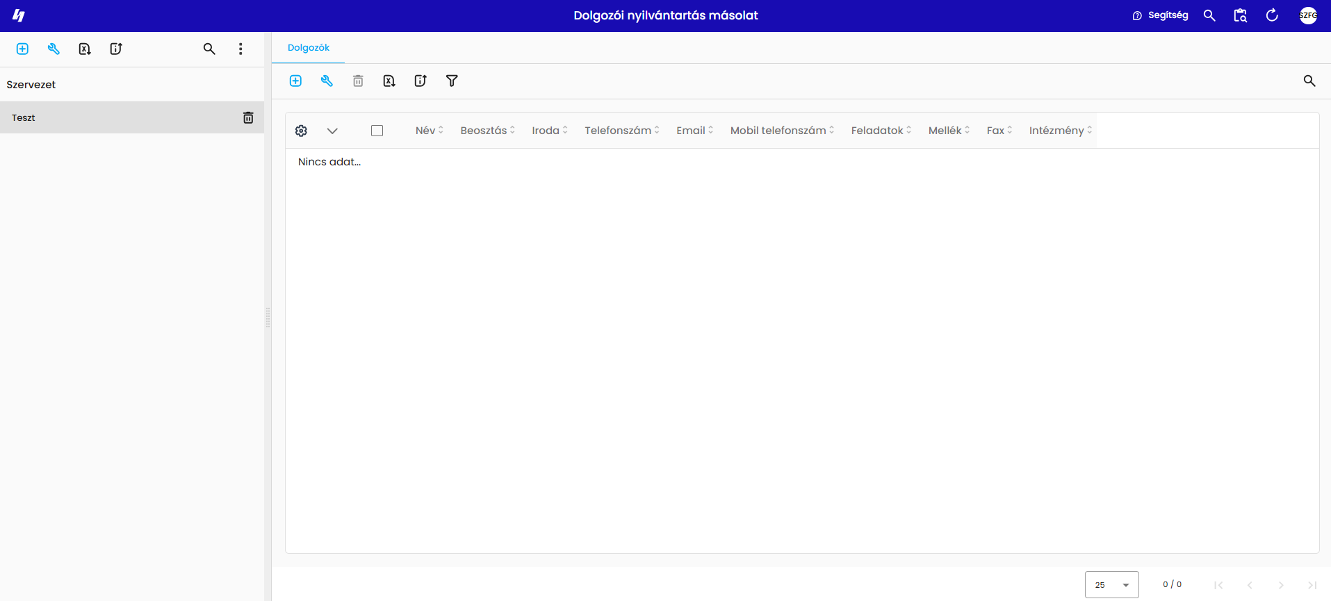The image size is (1331, 601).
Task: Export organization list to Excel in left panel
Action: (x=85, y=49)
